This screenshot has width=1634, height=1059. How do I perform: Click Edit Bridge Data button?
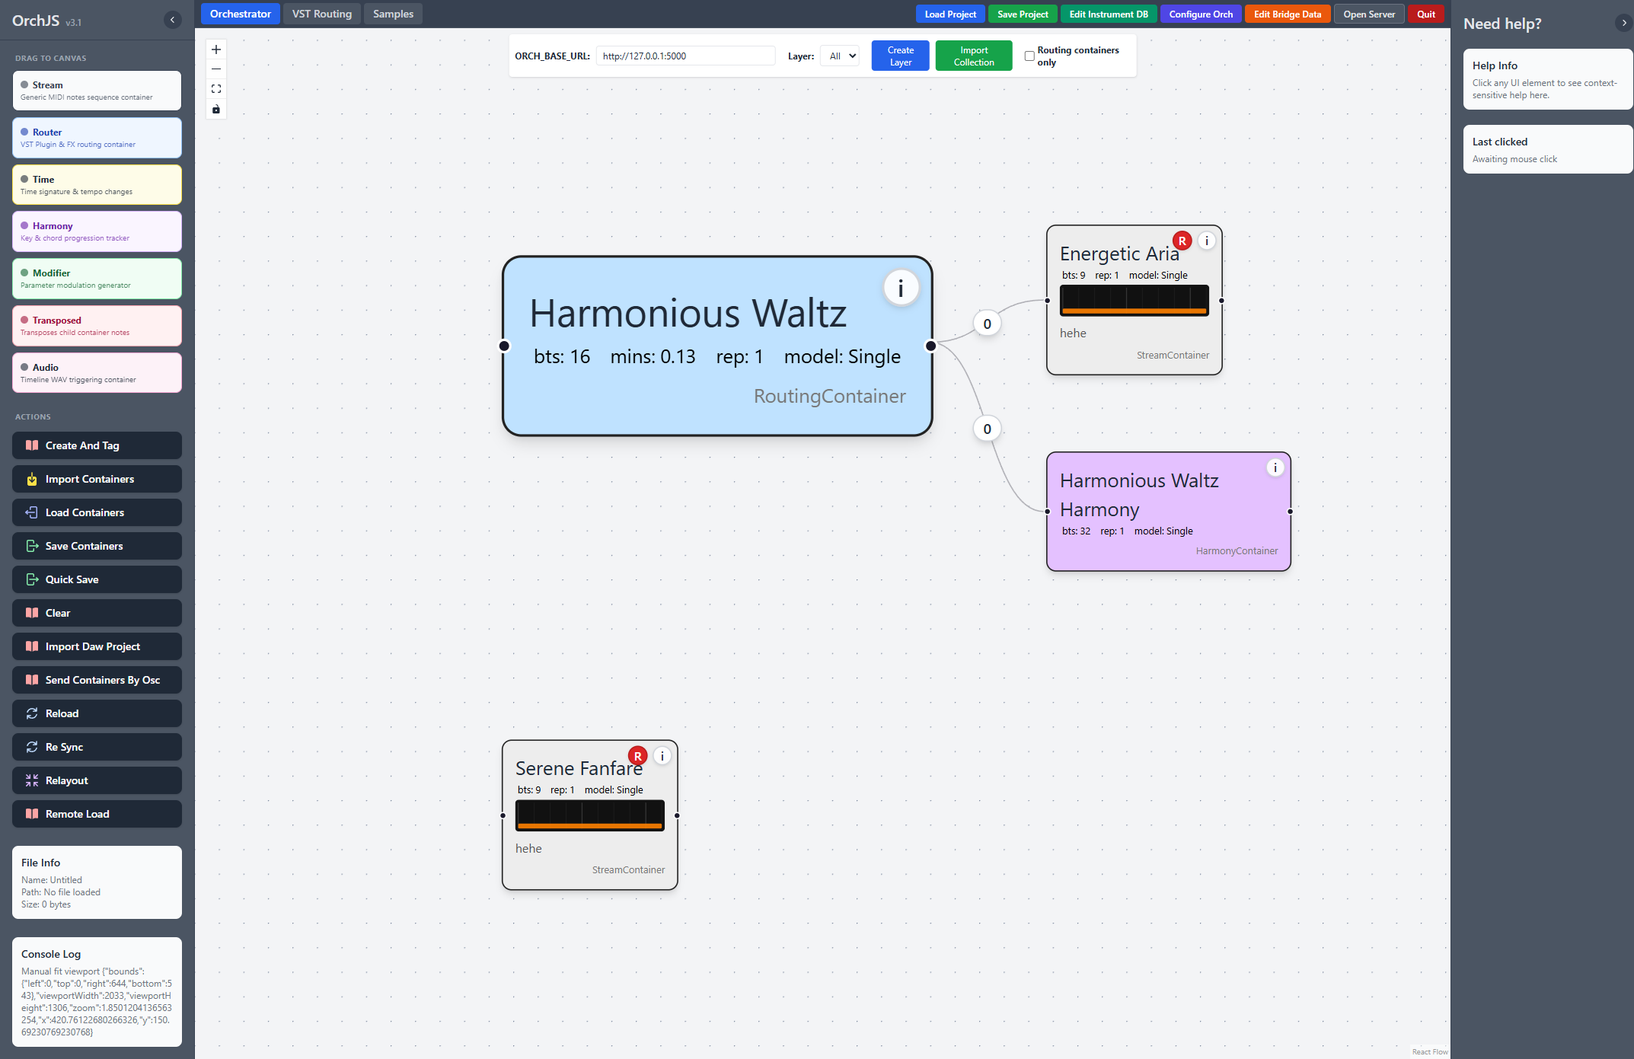point(1288,14)
